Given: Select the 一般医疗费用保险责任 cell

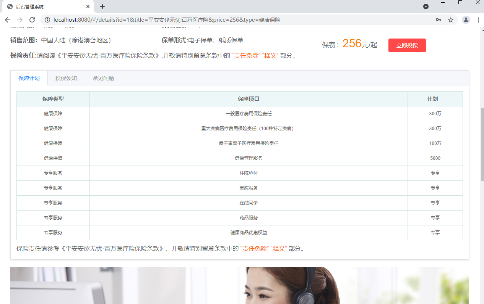Looking at the screenshot, I should tap(248, 114).
